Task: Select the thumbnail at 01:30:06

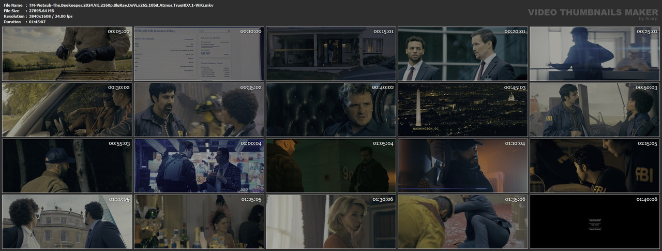Action: point(330,222)
